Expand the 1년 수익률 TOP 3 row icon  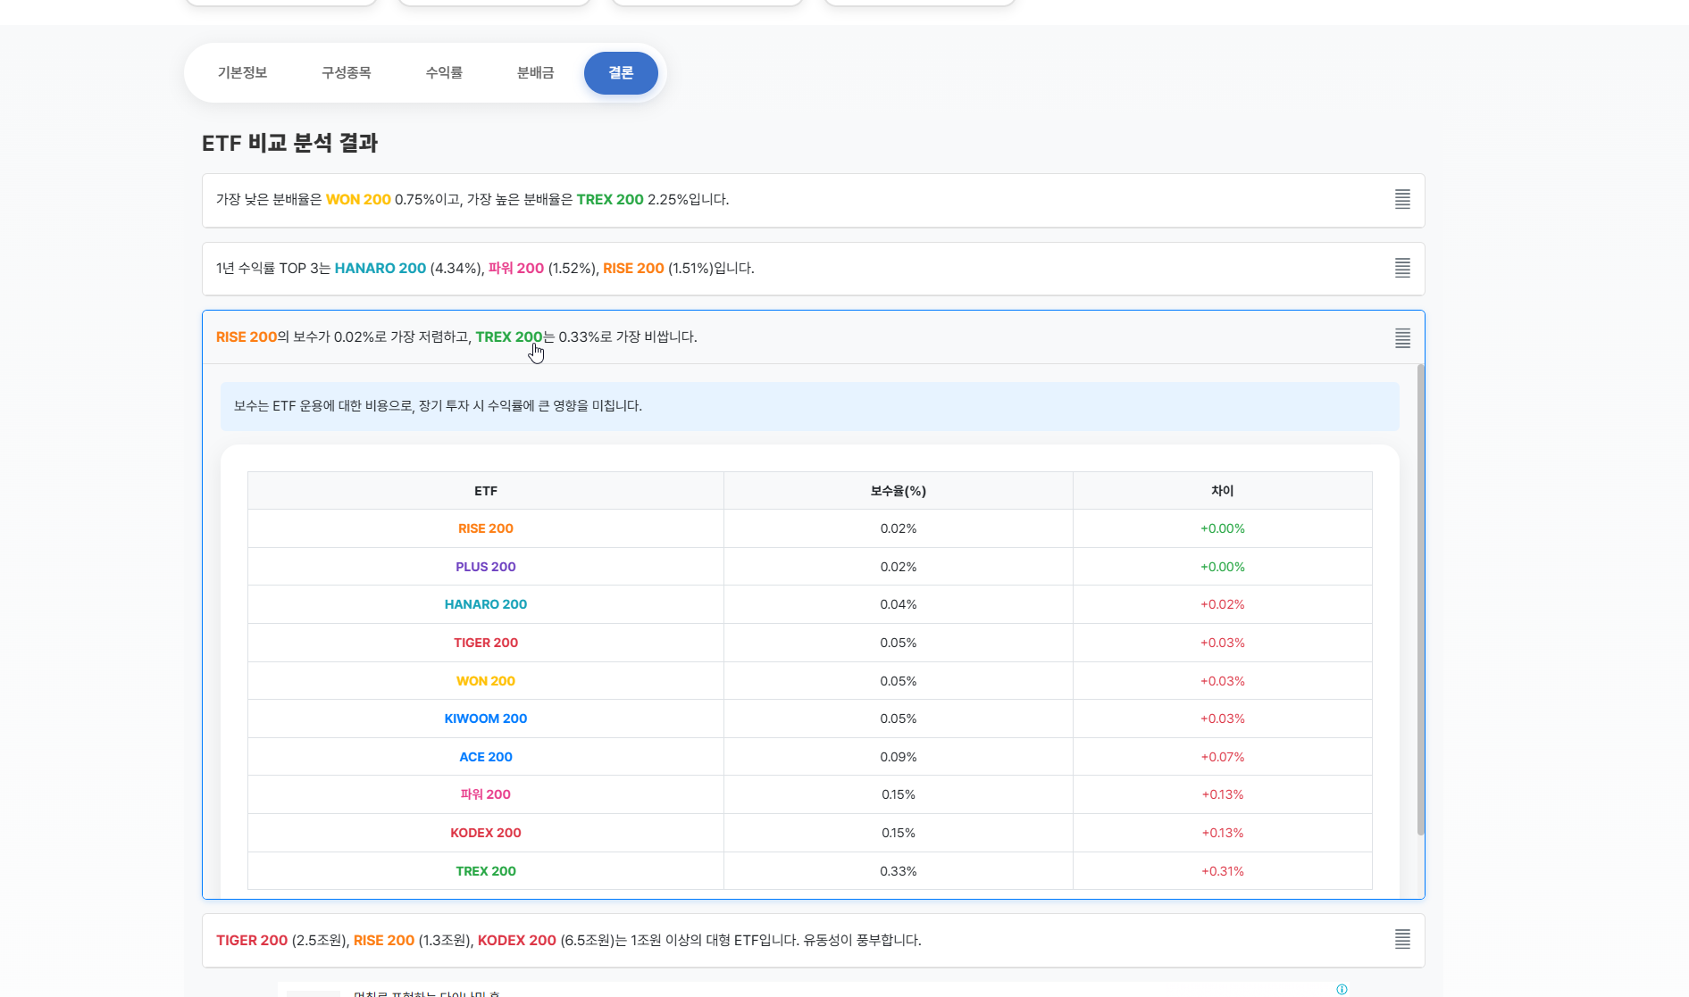1402,268
